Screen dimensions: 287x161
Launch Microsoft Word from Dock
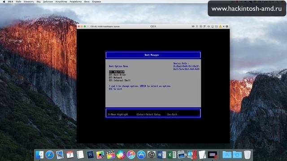[161, 155]
